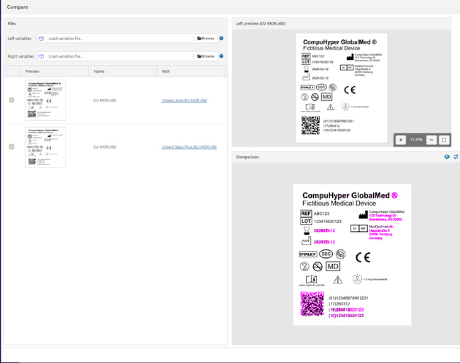
Task: Click the zoom out minus button
Action: click(x=431, y=139)
